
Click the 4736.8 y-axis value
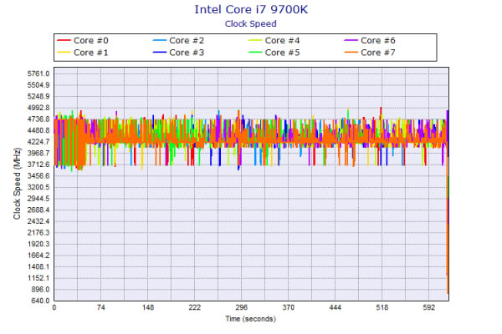[38, 119]
